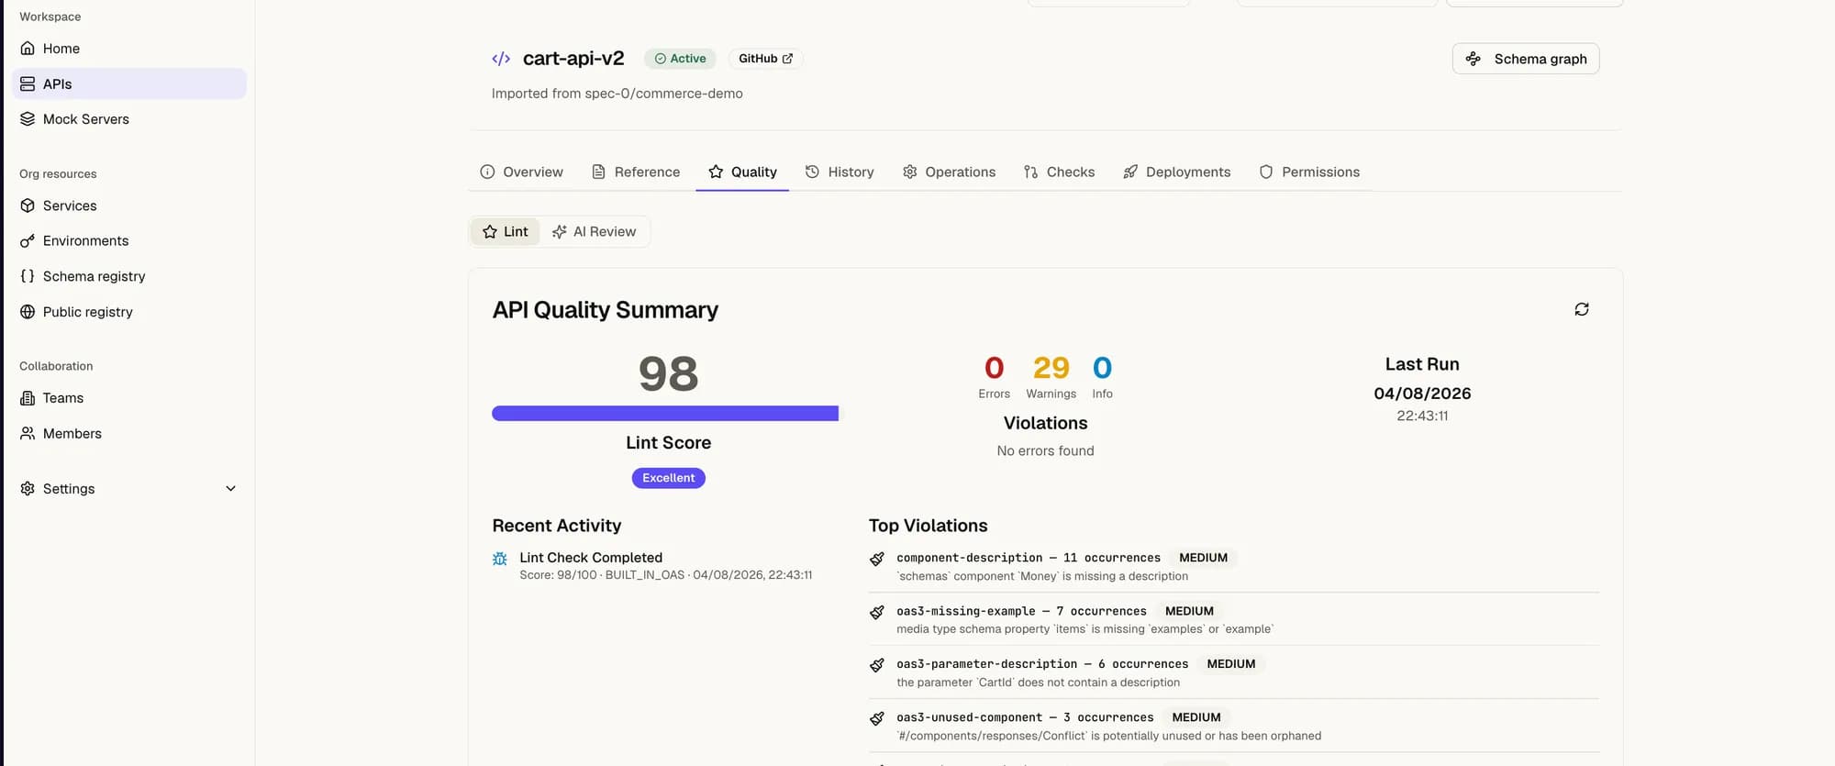Open Environments key icon
The height and width of the screenshot is (766, 1835).
[28, 241]
